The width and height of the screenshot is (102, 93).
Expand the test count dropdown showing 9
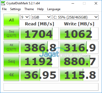[25, 17]
